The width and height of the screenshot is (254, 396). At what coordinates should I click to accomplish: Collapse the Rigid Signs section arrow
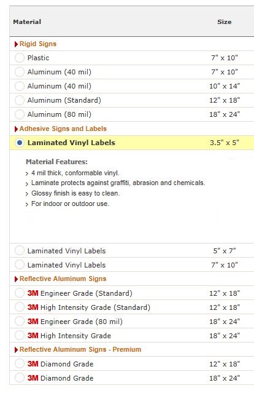point(16,44)
